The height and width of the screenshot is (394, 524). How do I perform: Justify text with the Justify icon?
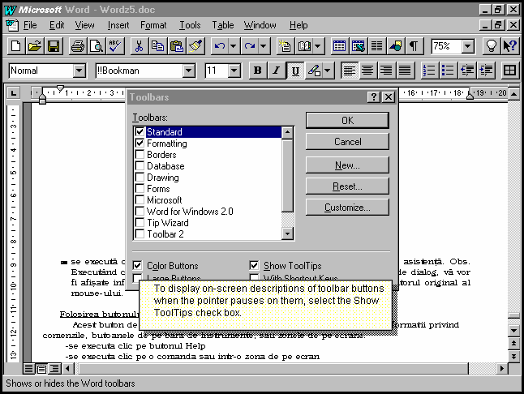[405, 71]
